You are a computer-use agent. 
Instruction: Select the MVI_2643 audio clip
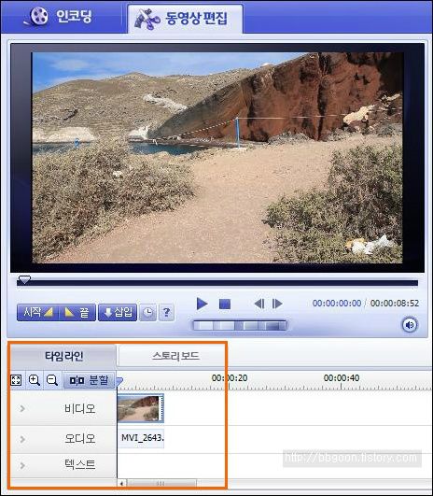141,438
